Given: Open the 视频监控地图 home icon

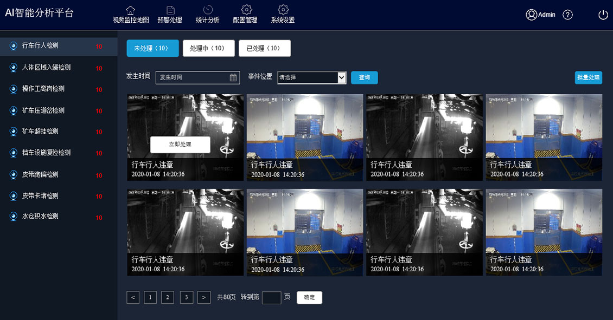Looking at the screenshot, I should (130, 10).
